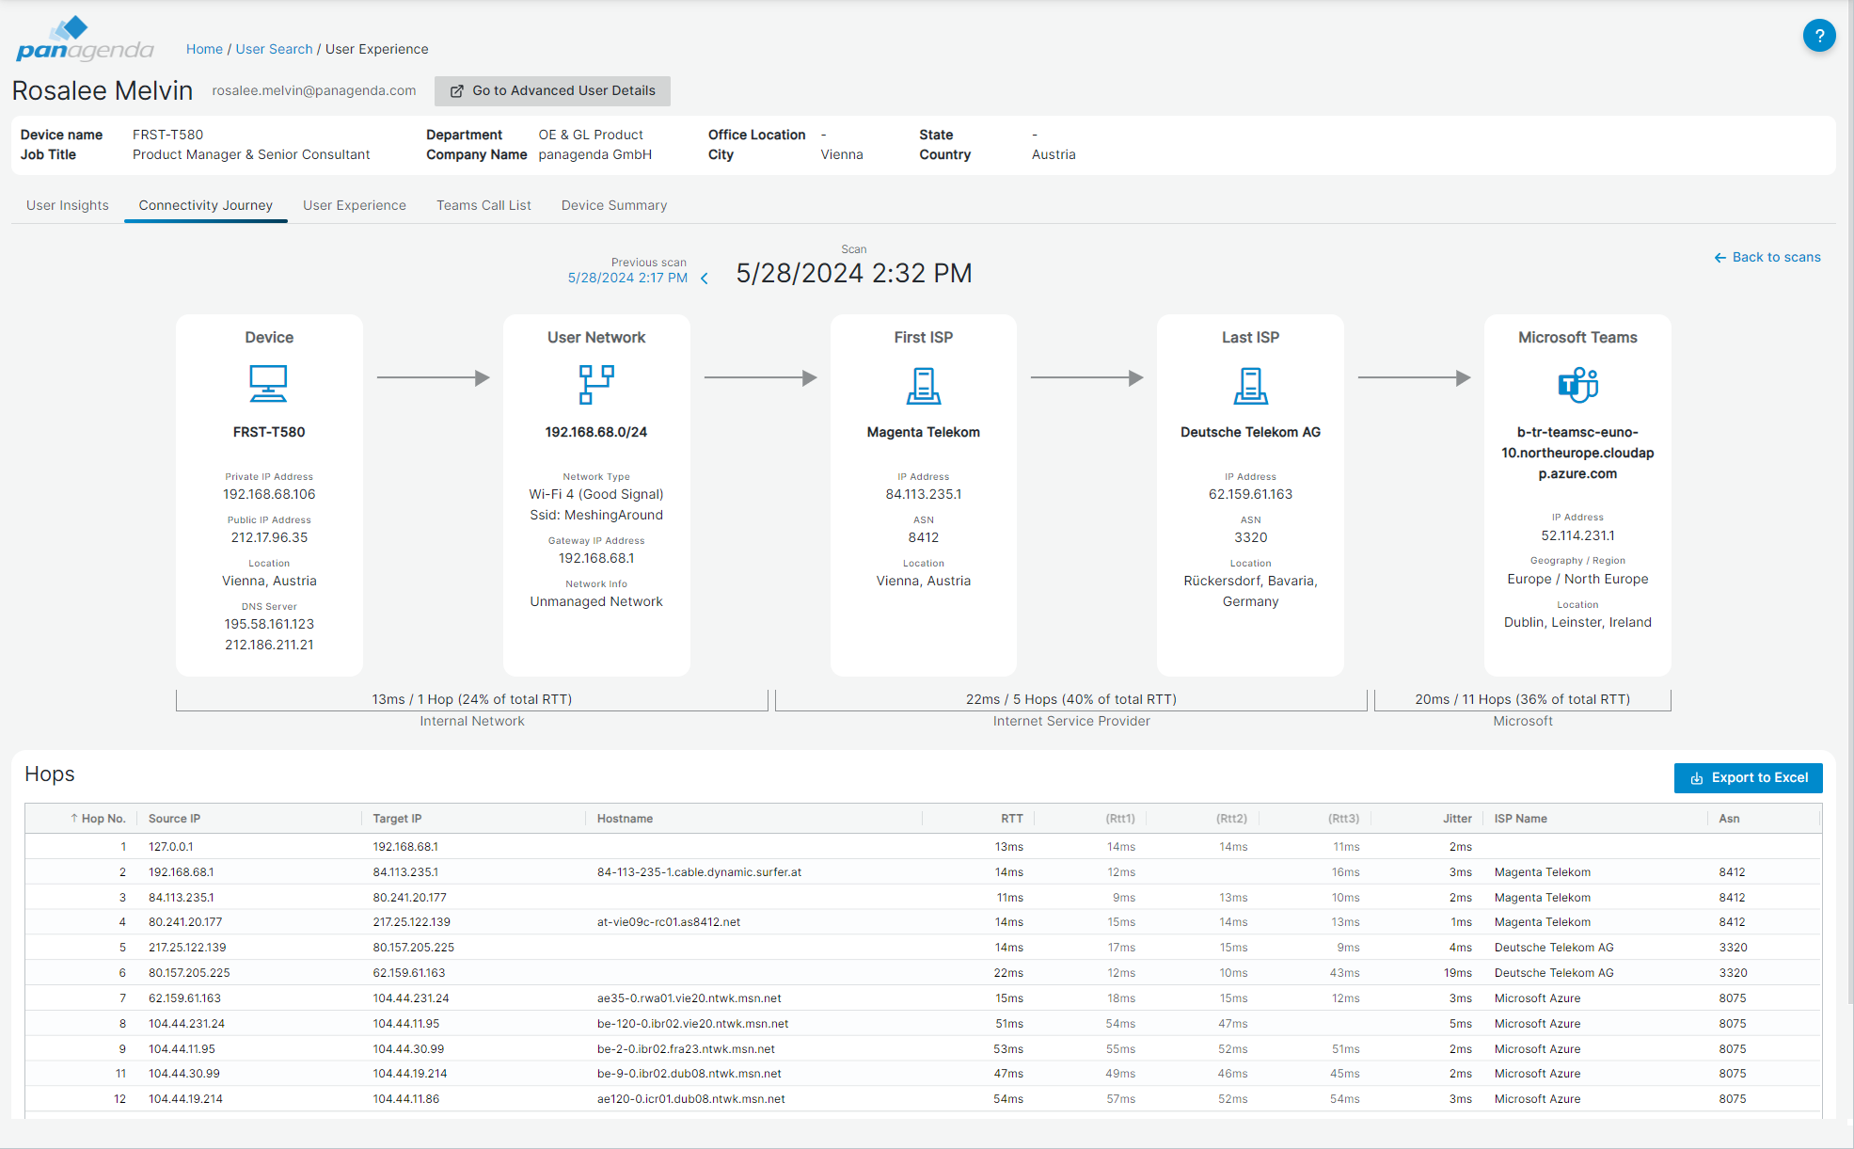Viewport: 1854px width, 1149px height.
Task: Select the Connectivity Journey tab
Action: pos(206,205)
